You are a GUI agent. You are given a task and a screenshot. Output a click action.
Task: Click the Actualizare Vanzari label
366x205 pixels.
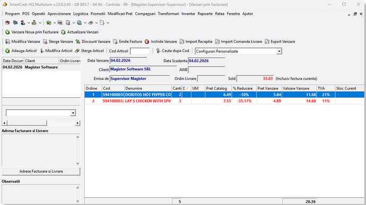coord(83,32)
